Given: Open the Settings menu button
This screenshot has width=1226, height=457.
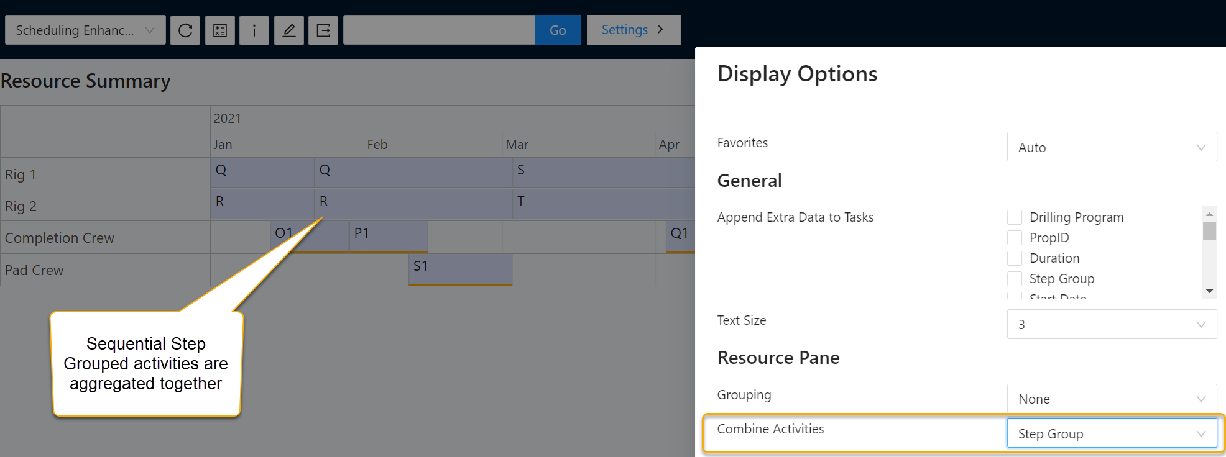Looking at the screenshot, I should click(633, 30).
